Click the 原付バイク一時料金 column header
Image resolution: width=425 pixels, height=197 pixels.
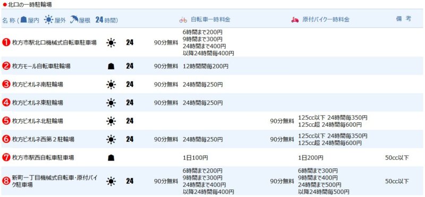(x=326, y=20)
